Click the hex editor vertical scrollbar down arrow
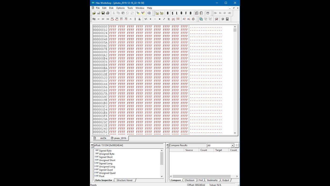Viewport: 330px width, 186px height. (x=235, y=133)
